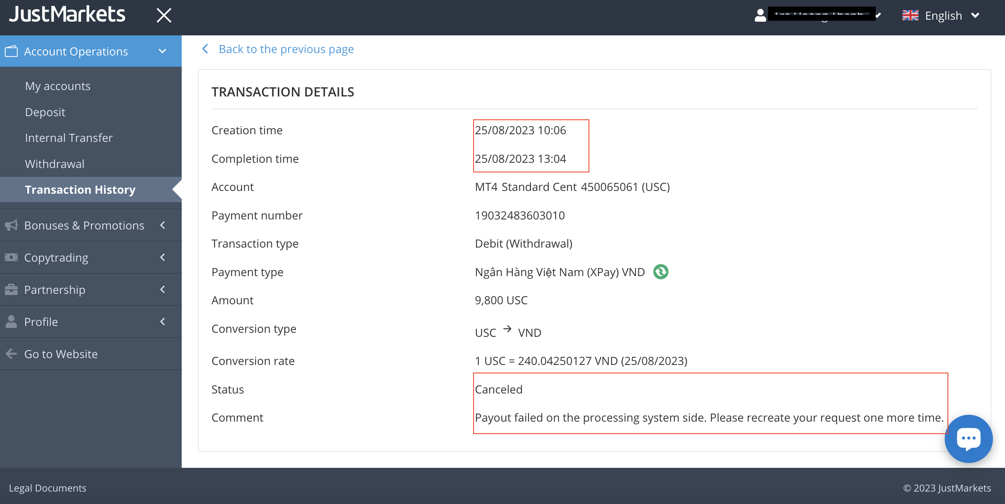Click the Copytrading money icon
This screenshot has width=1005, height=504.
11,258
